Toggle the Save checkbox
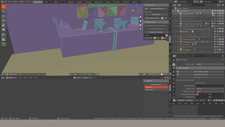The height and width of the screenshot is (127, 225). [155, 38]
